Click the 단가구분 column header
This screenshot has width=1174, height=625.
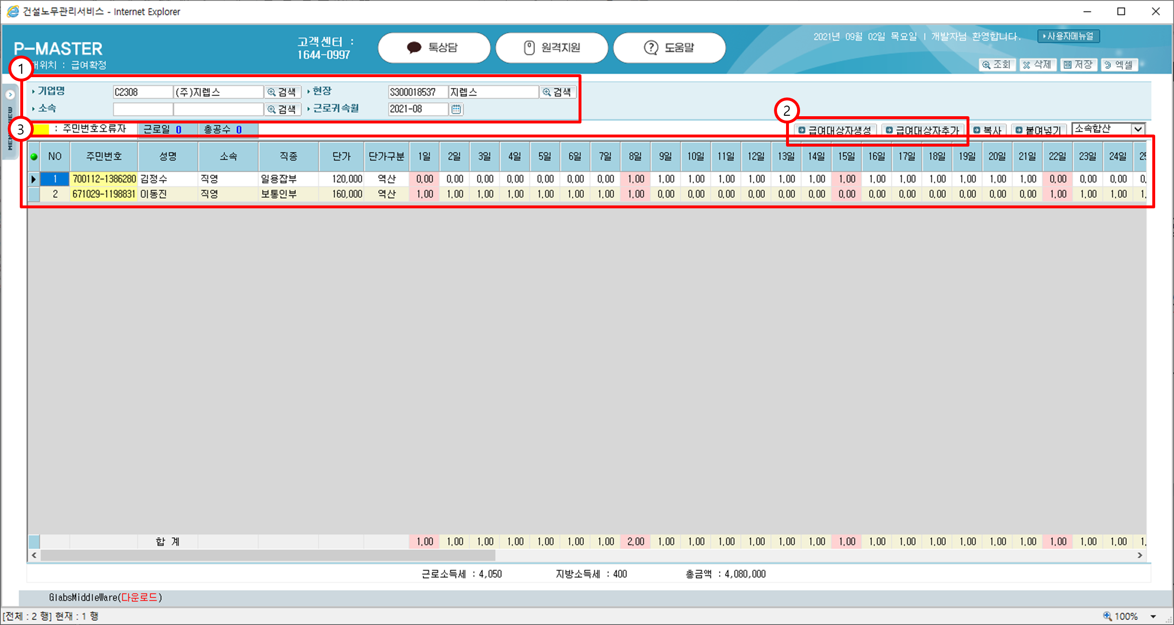[387, 156]
